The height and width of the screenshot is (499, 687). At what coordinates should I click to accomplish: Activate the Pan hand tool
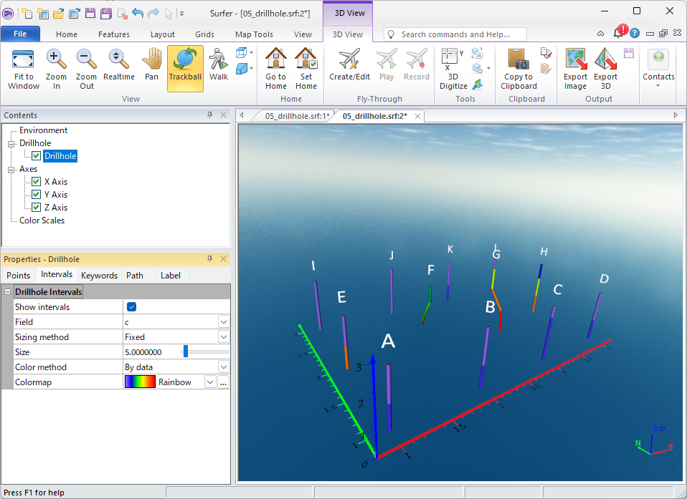click(151, 69)
